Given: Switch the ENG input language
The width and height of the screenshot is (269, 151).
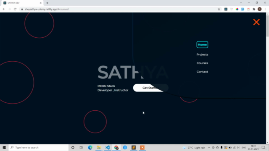Looking at the screenshot, I should 244,148.
